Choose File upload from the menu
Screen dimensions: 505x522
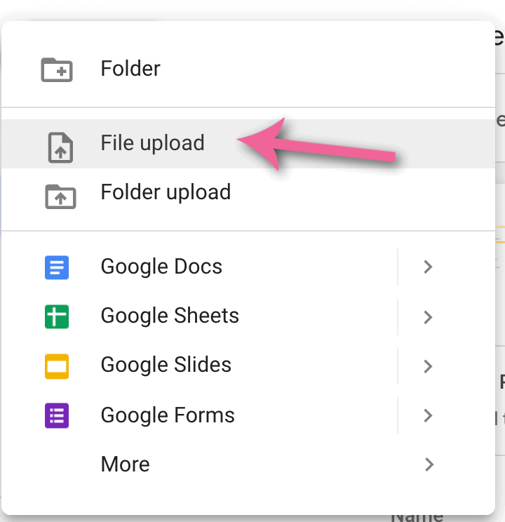(x=248, y=144)
